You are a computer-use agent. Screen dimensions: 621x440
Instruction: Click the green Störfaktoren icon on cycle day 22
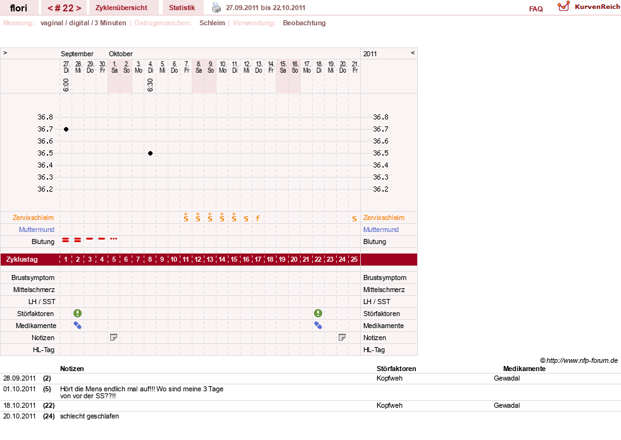tap(318, 314)
